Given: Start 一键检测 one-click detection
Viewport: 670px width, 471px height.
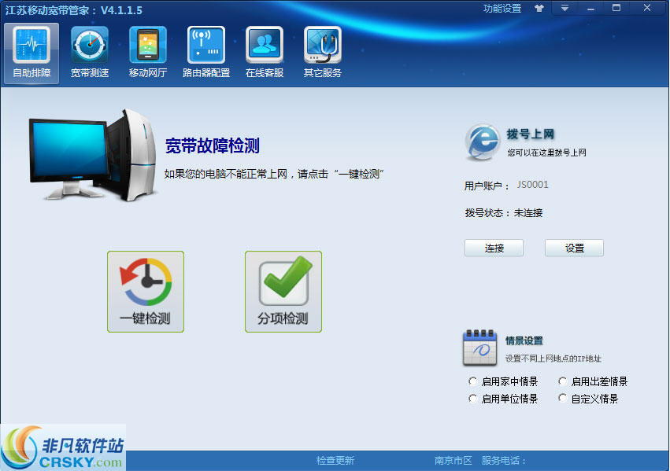Looking at the screenshot, I should click(x=146, y=292).
